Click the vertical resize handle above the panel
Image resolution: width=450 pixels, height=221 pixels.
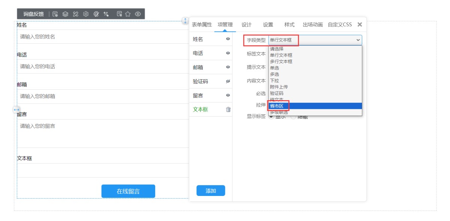[x=185, y=21]
